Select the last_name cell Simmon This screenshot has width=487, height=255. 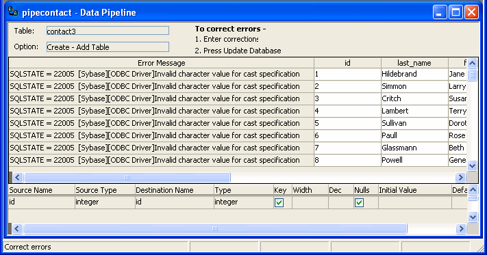(414, 86)
